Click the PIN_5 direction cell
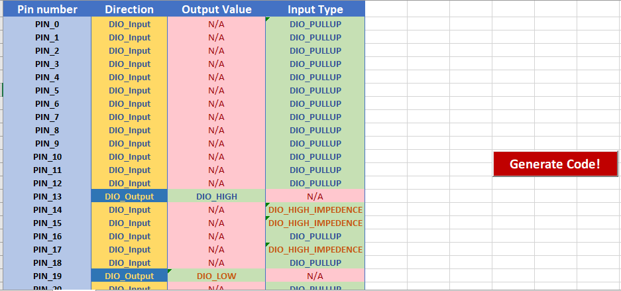 click(x=129, y=90)
